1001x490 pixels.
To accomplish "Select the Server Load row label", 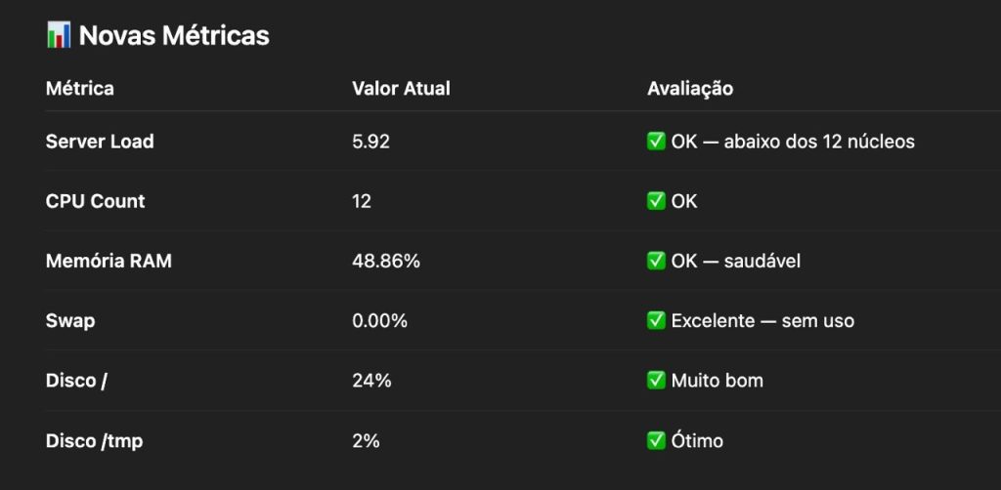I will [x=100, y=142].
